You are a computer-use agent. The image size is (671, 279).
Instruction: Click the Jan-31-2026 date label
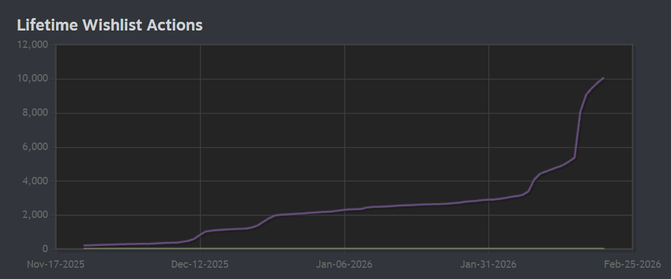click(488, 265)
